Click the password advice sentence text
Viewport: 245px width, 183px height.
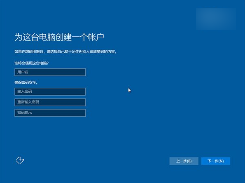pos(65,52)
